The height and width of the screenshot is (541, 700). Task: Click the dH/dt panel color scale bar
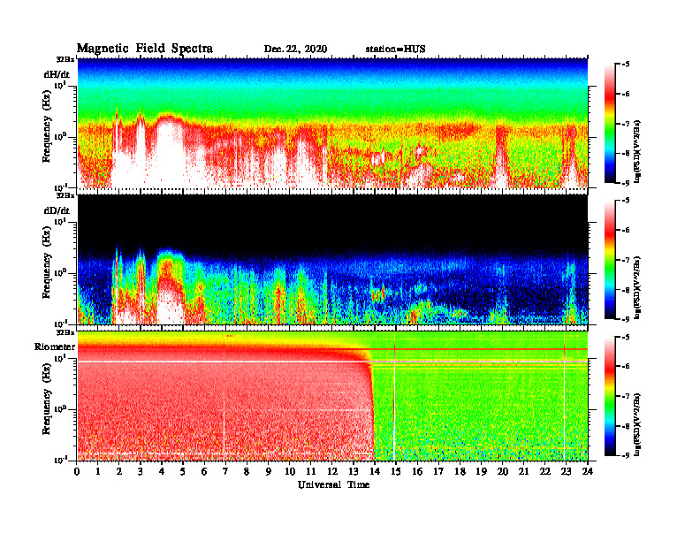tap(609, 123)
